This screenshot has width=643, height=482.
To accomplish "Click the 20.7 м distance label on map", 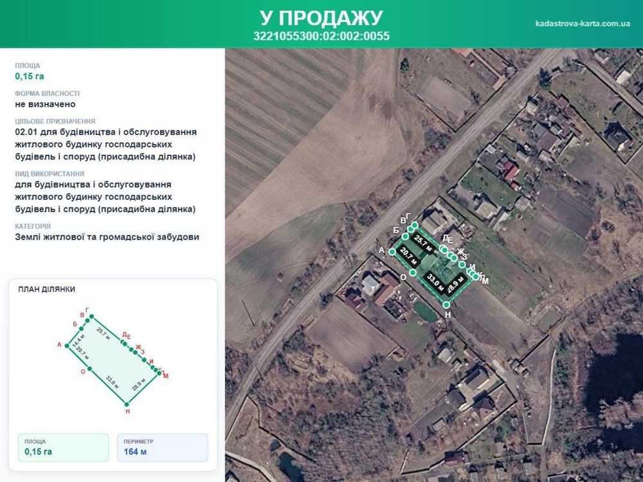I will [408, 256].
